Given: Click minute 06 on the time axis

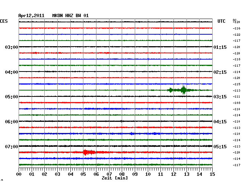Looking at the screenshot, I should point(96,174).
